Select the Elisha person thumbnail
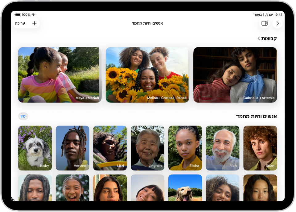This screenshot has height=212, width=296. 185,148
